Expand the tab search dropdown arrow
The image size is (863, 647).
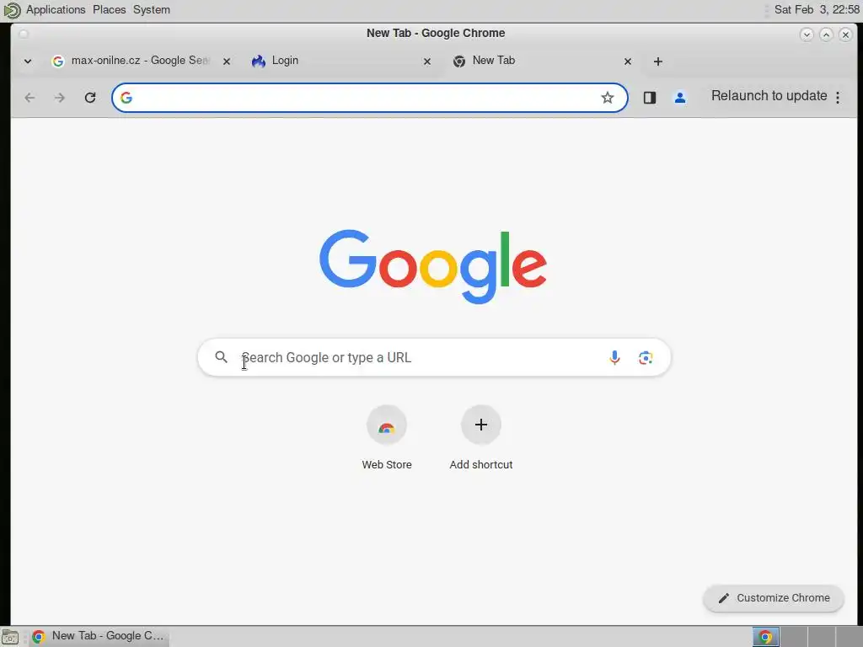28,61
